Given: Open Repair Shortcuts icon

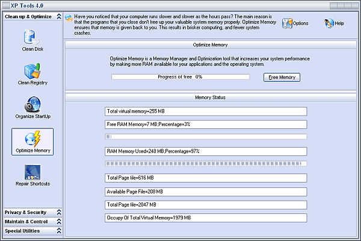Looking at the screenshot, I should pos(32,172).
